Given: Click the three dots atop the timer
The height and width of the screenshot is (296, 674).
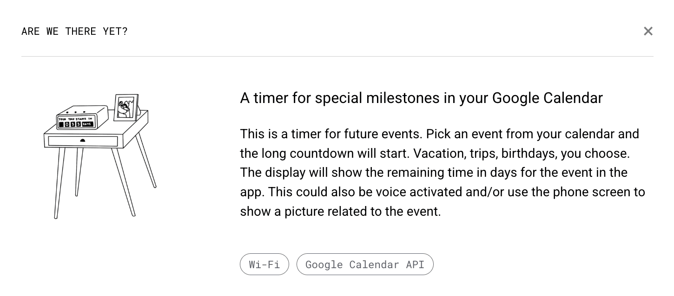Looking at the screenshot, I should point(76,112).
